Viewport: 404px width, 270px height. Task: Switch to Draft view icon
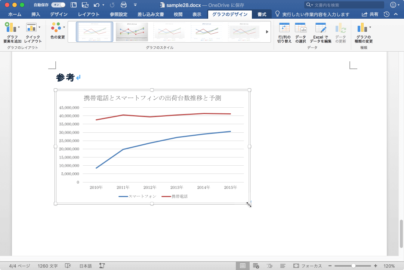(283, 266)
